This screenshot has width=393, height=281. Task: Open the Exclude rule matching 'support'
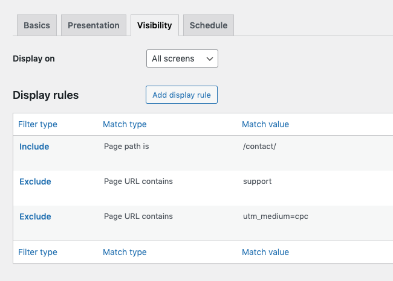35,182
